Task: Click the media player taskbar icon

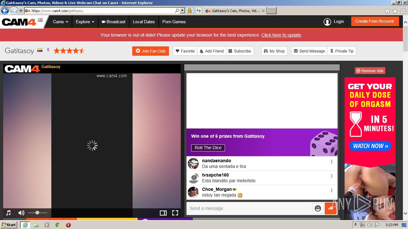Action: (47, 225)
